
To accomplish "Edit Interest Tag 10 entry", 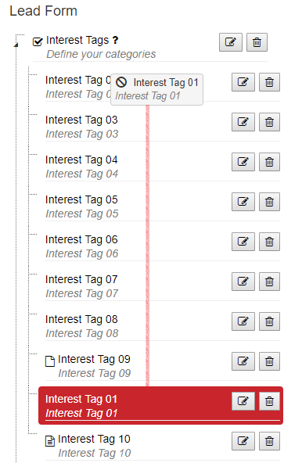I will (x=243, y=441).
